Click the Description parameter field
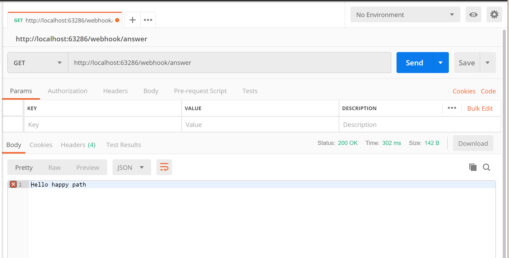The width and height of the screenshot is (509, 258). click(420, 125)
